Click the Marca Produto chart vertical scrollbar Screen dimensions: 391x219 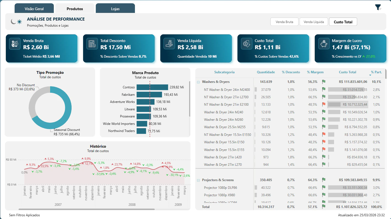[x=189, y=99]
